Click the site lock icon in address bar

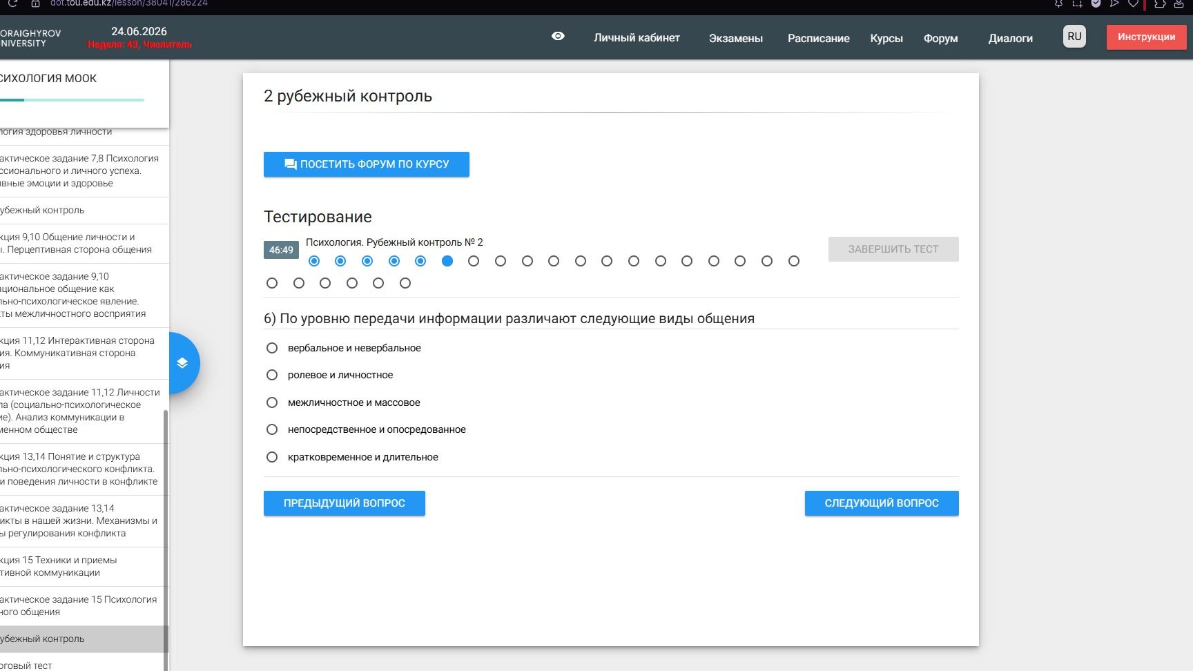click(35, 3)
